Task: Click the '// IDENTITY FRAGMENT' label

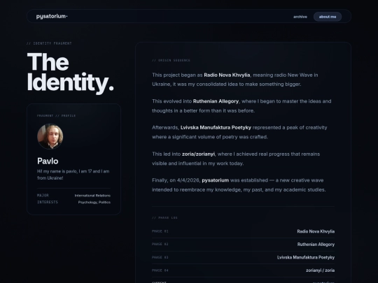Action: (x=49, y=43)
